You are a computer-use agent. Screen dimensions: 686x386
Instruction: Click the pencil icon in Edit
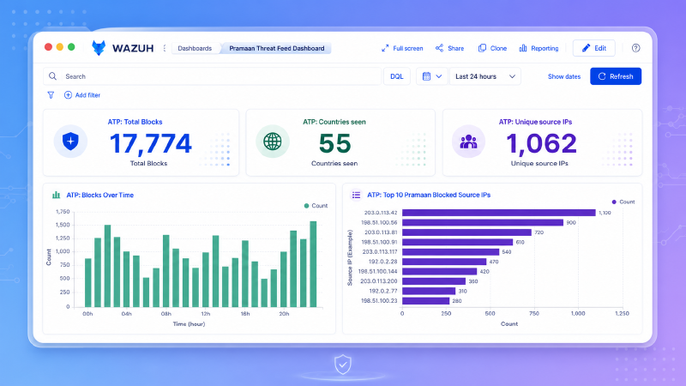click(586, 48)
